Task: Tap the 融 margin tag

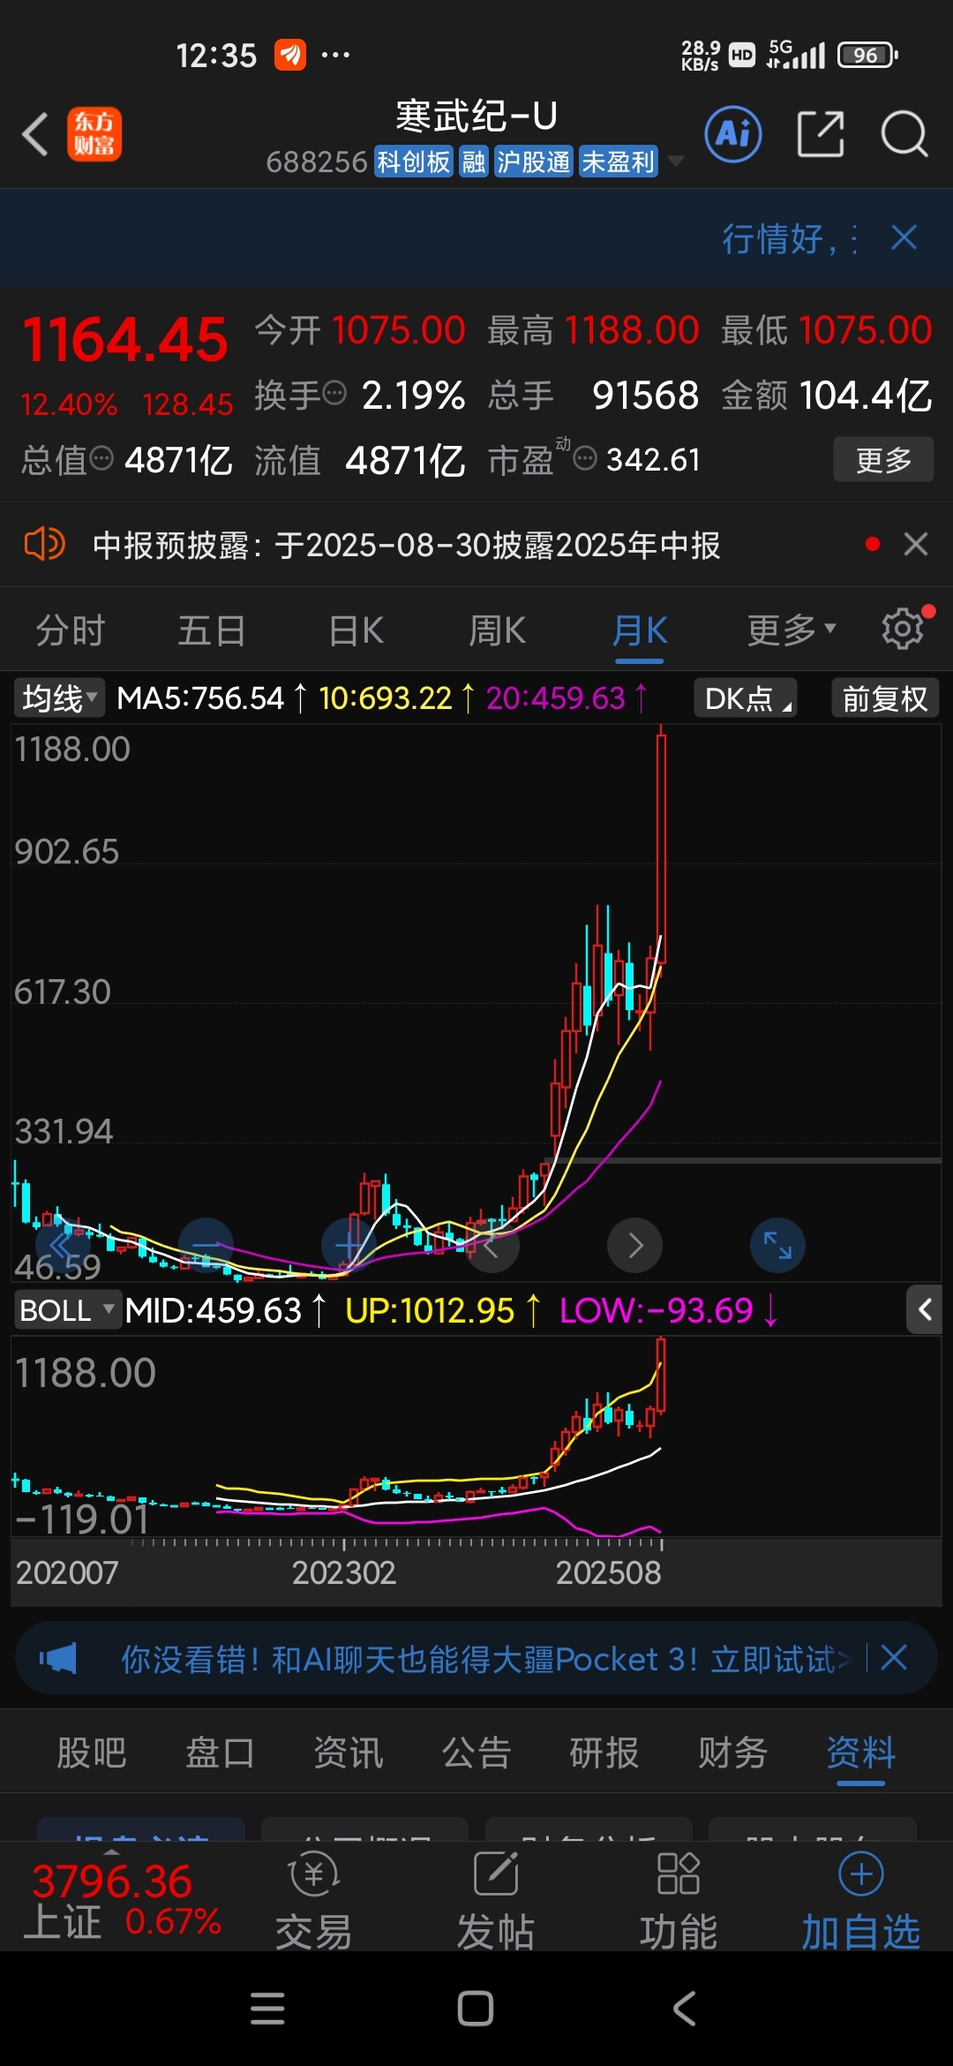Action: 474,162
